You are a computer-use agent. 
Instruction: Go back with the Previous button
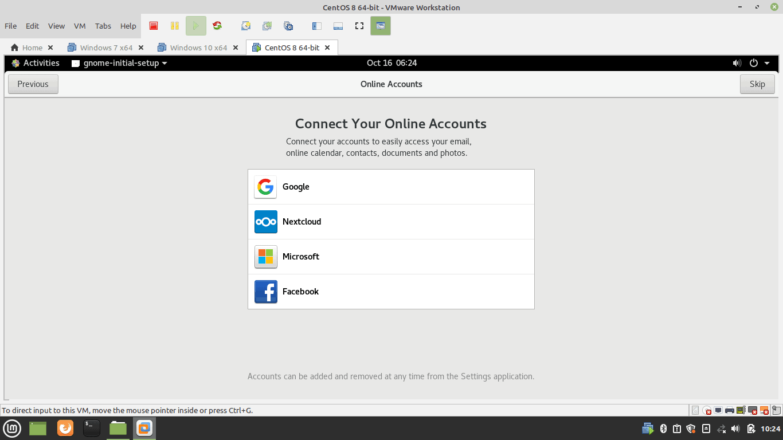point(33,84)
